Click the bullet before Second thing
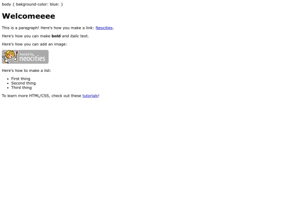Viewport: 299px width, 224px height. point(8,84)
